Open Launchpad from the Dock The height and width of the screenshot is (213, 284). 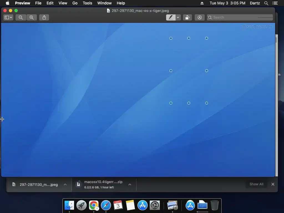82,205
